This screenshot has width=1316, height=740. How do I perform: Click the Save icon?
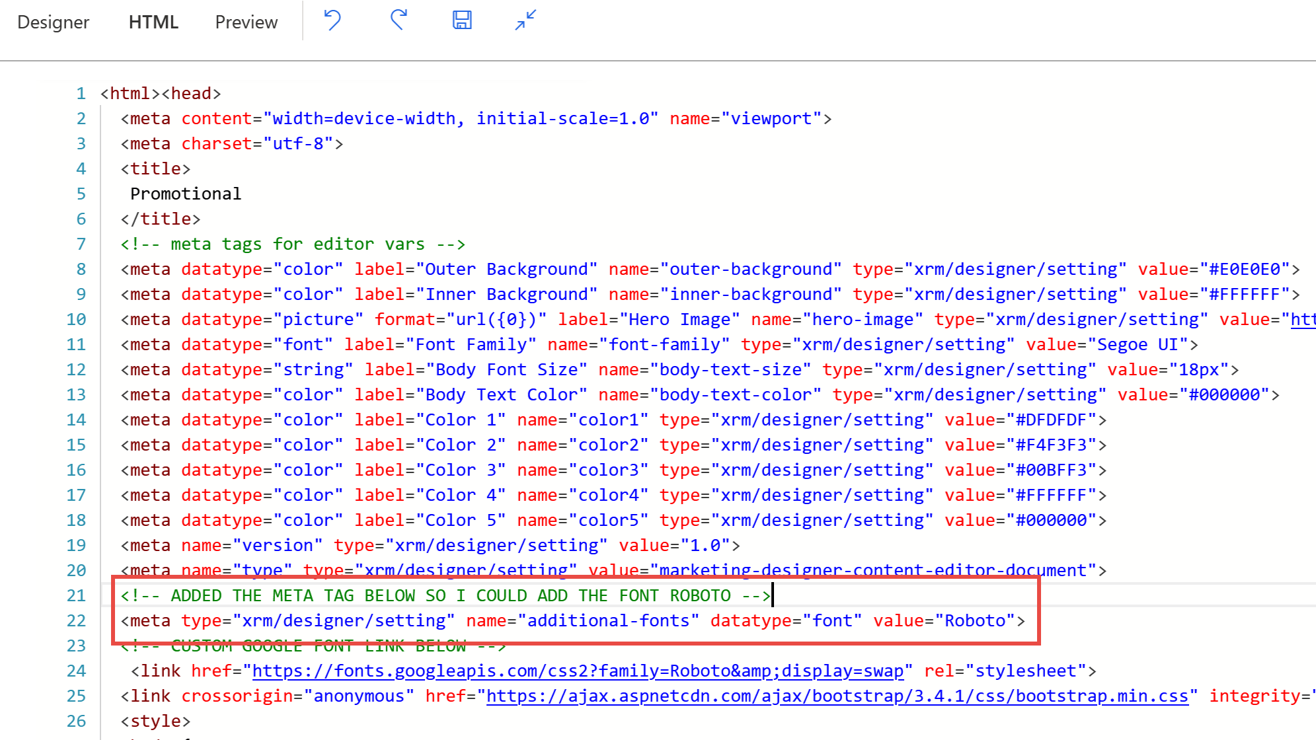(462, 20)
